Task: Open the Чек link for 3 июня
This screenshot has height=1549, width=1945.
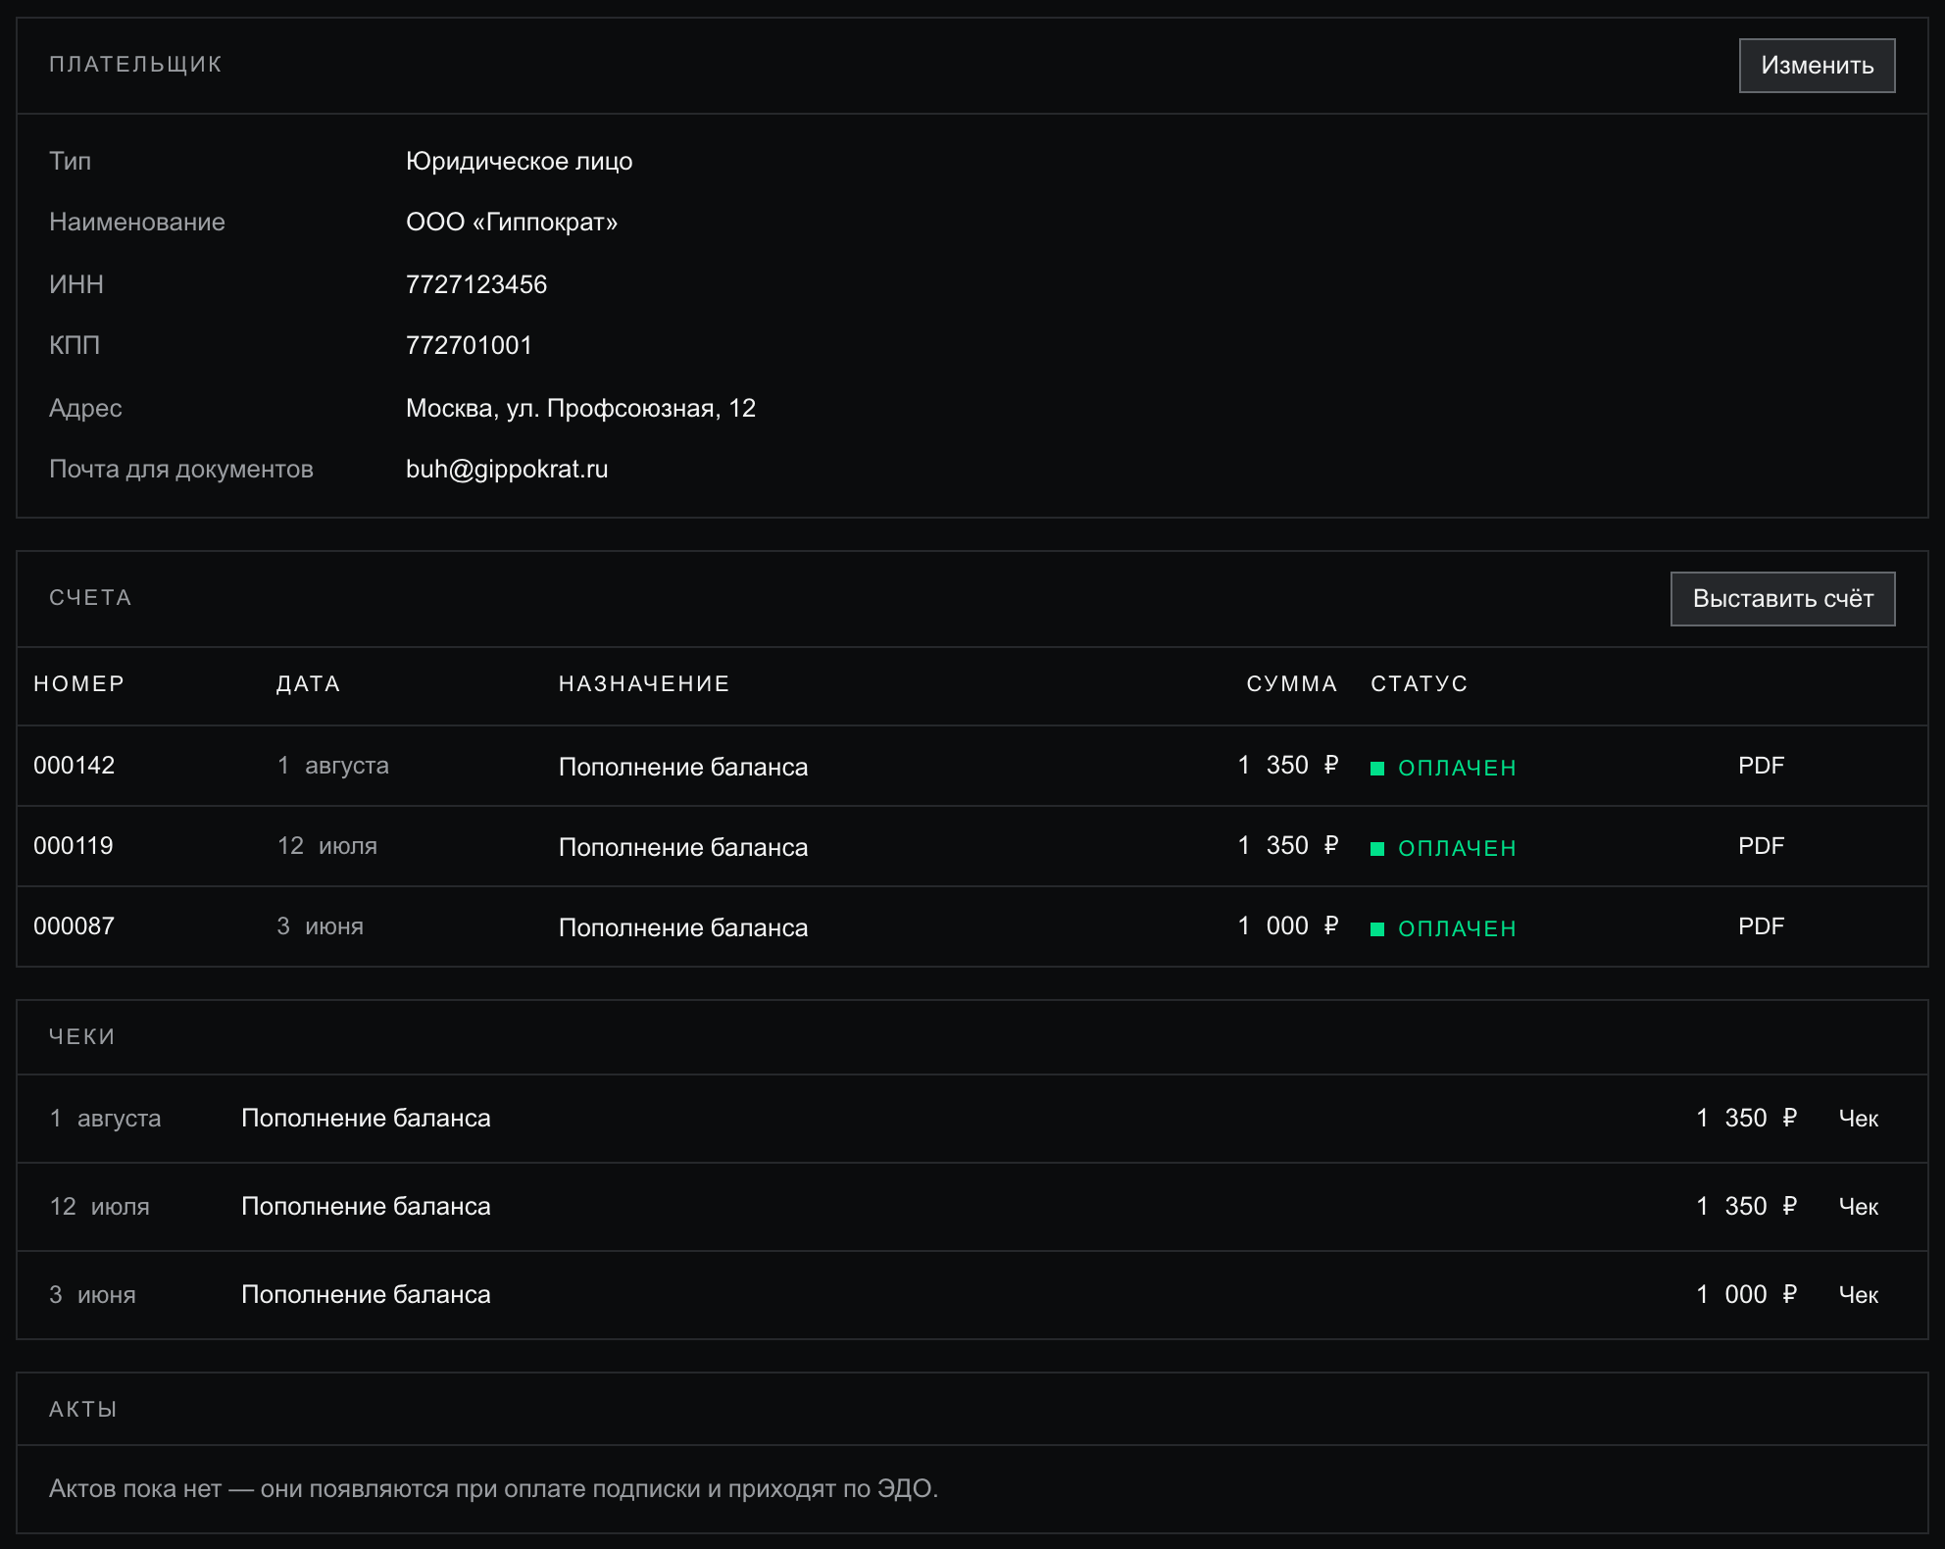Action: (x=1858, y=1295)
